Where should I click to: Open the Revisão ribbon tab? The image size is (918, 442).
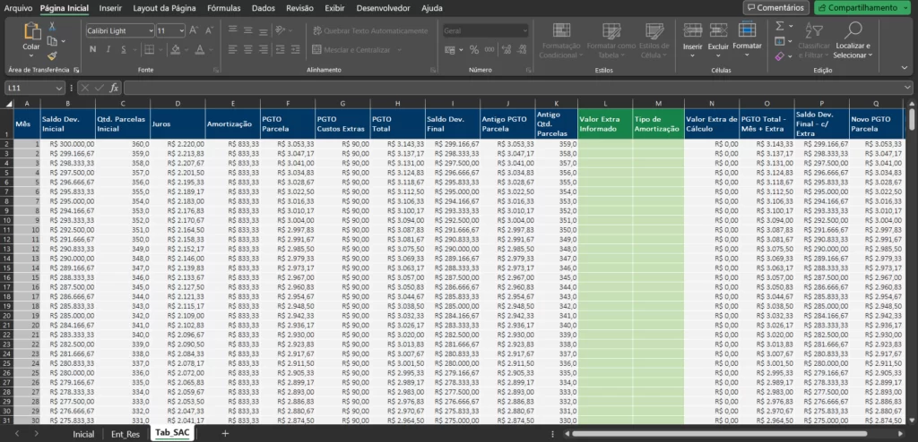tap(299, 8)
